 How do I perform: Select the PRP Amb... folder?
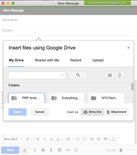pyautogui.click(x=27, y=98)
